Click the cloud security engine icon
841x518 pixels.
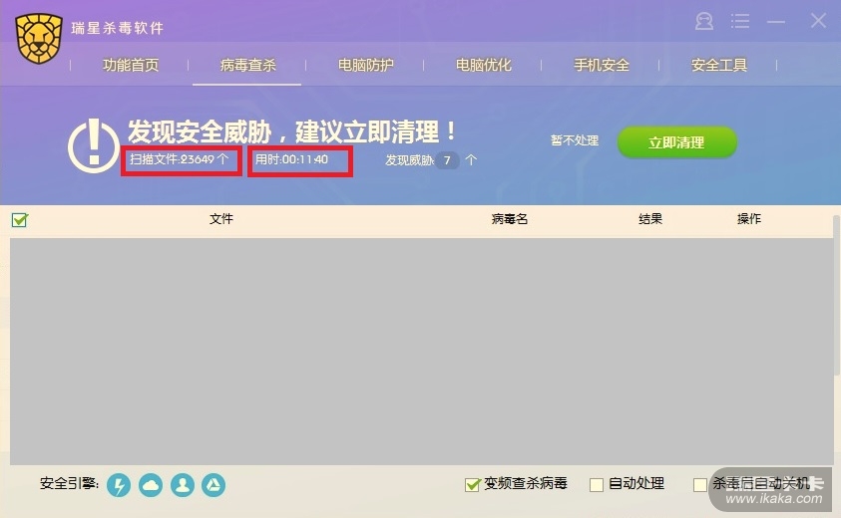(151, 485)
